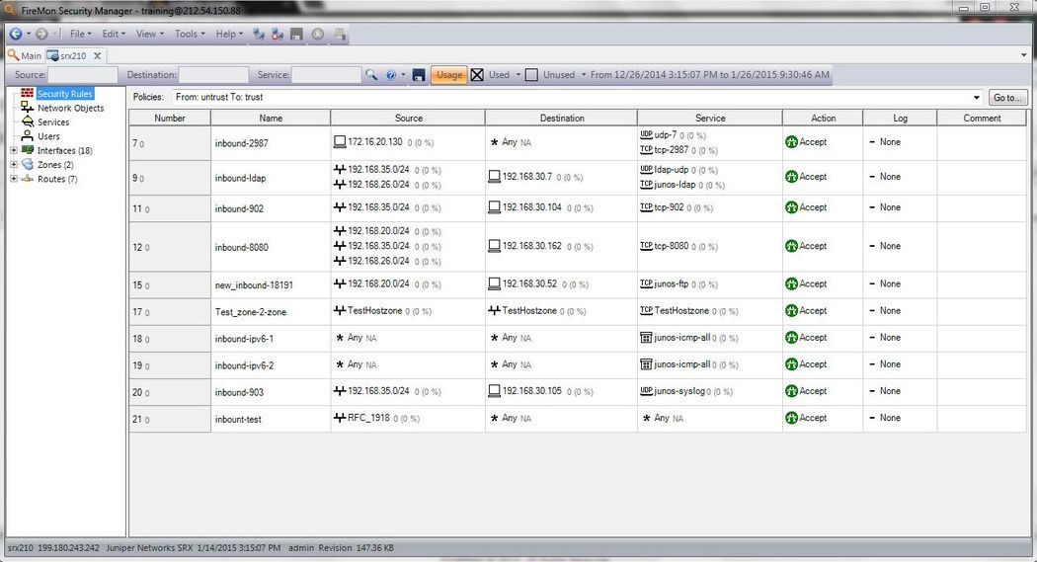Sort by the Destination column header

tap(562, 118)
